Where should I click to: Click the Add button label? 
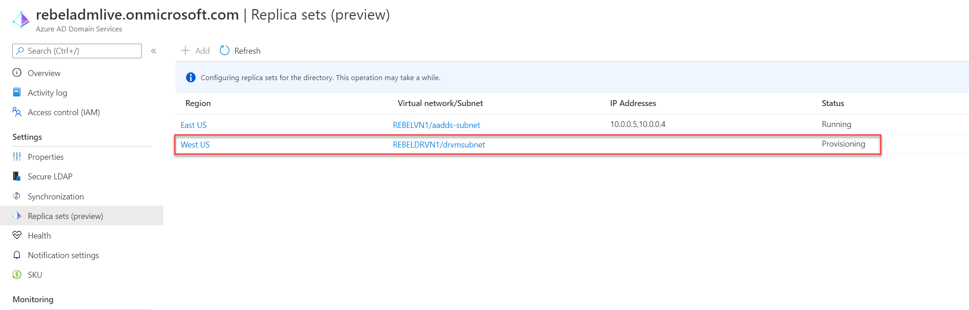coord(202,51)
